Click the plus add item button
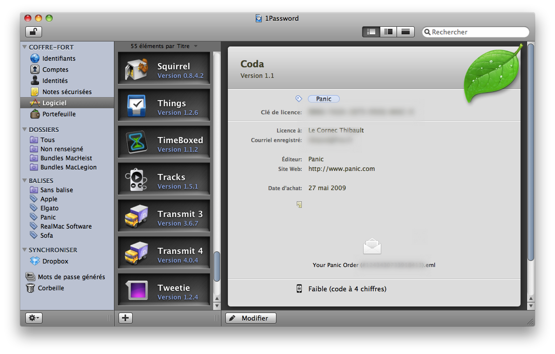 125,318
